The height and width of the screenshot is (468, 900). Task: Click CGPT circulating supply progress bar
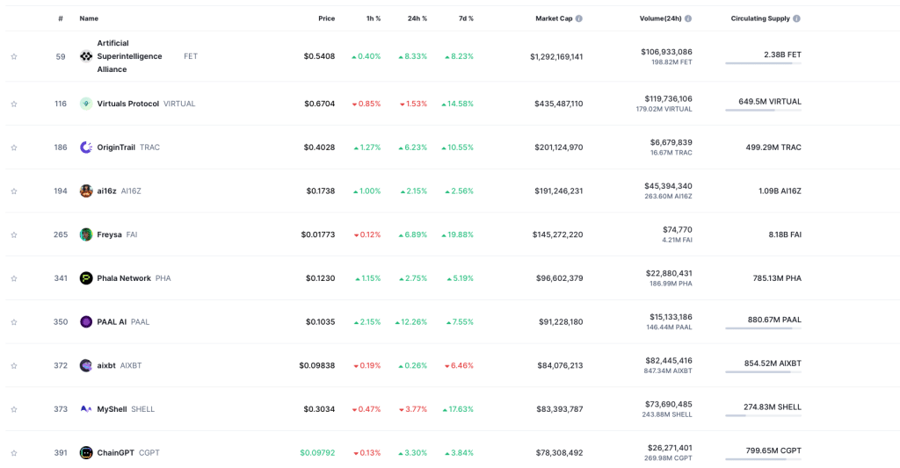point(764,459)
